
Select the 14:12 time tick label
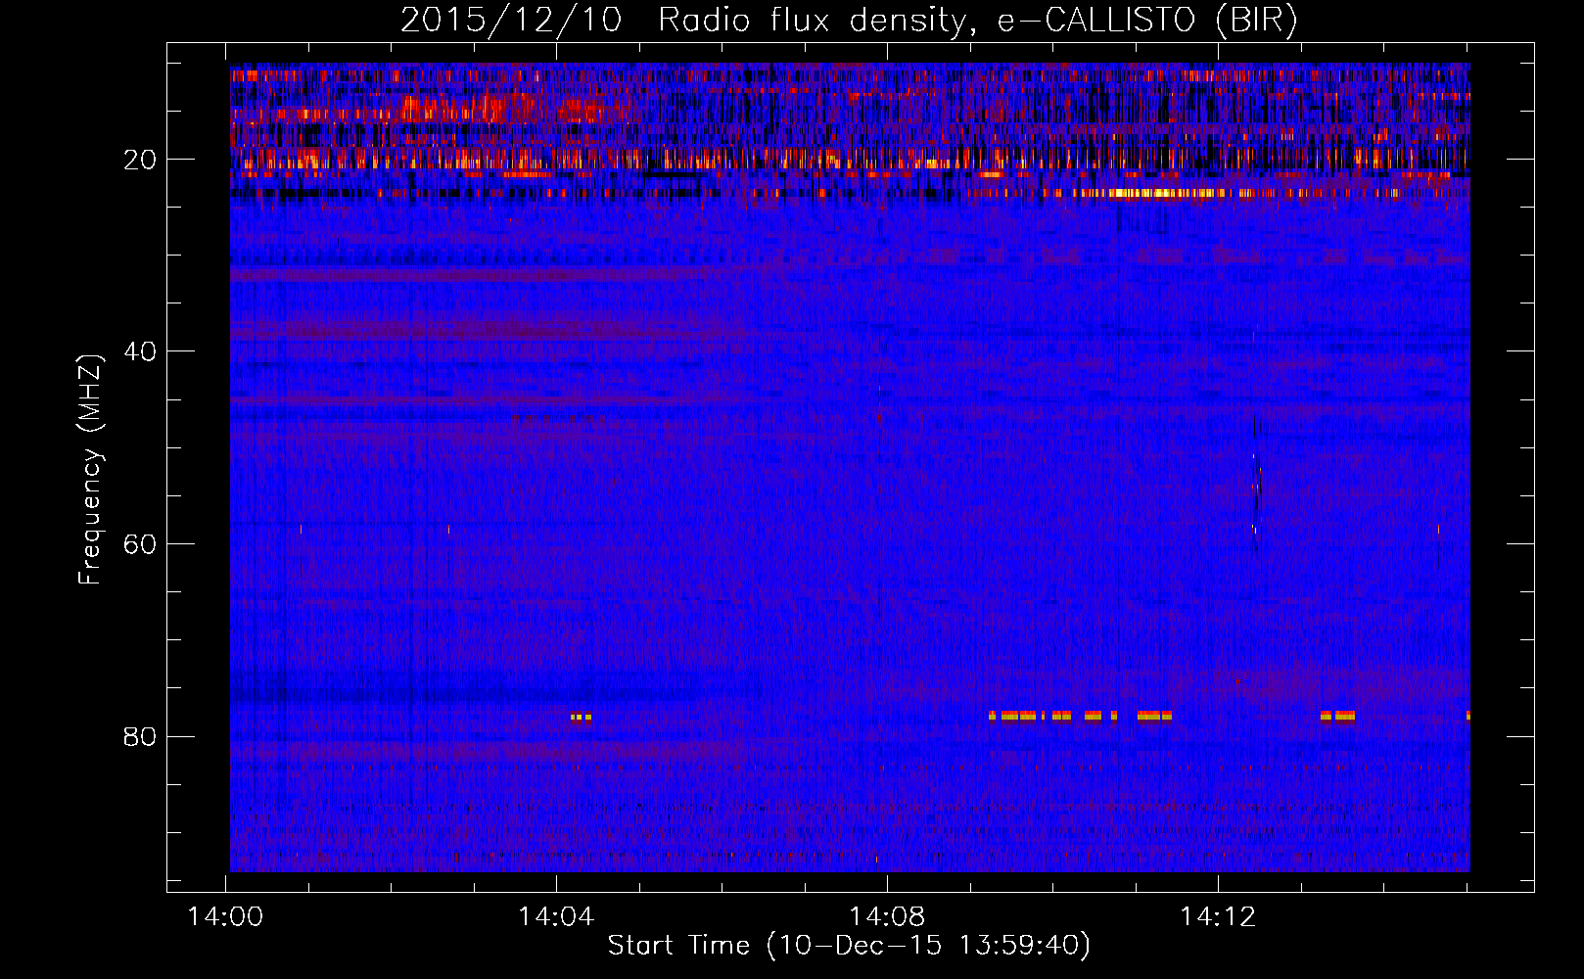pos(1218,917)
